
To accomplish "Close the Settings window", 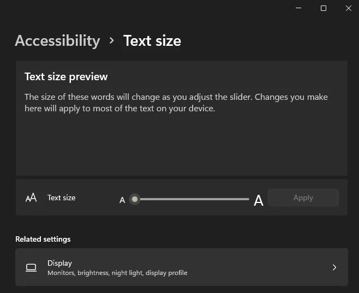I will coord(349,8).
